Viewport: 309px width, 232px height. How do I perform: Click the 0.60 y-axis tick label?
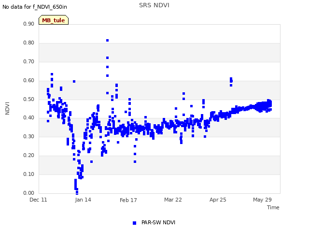[x=28, y=81]
